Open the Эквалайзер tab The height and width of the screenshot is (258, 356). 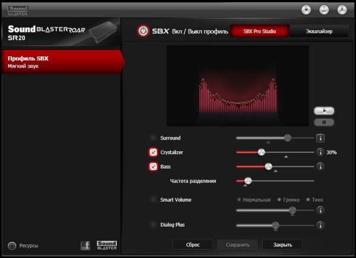(x=319, y=31)
